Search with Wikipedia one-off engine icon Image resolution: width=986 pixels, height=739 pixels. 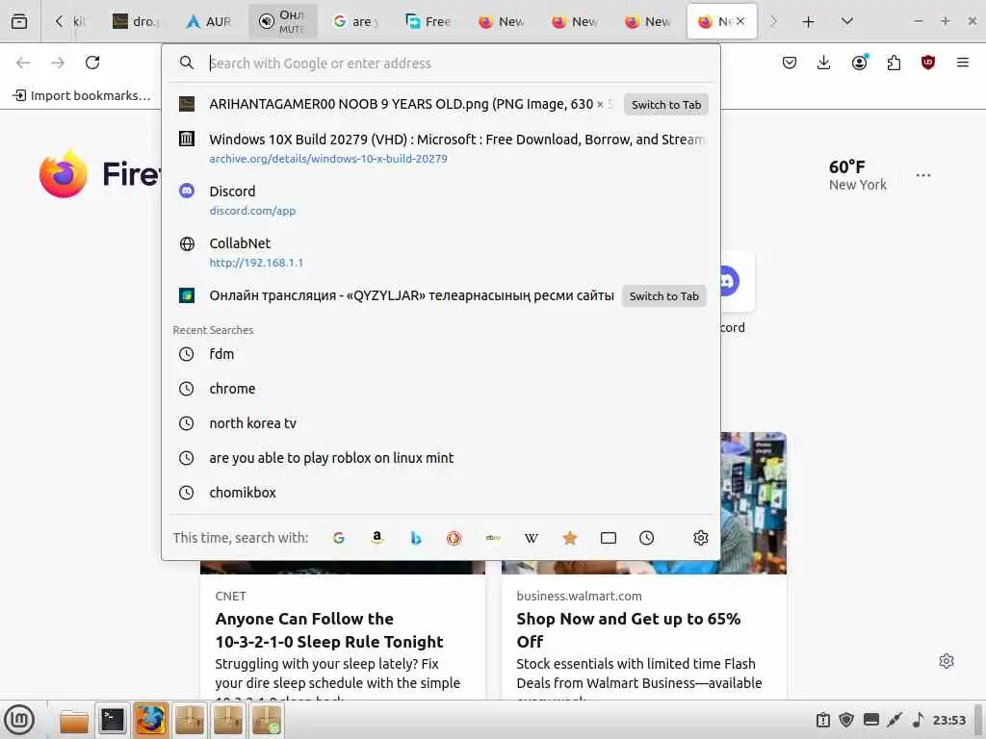[x=532, y=538]
